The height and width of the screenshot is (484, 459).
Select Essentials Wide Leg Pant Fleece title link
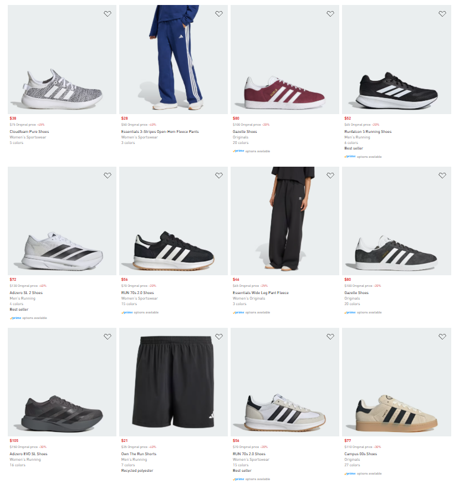coord(261,293)
